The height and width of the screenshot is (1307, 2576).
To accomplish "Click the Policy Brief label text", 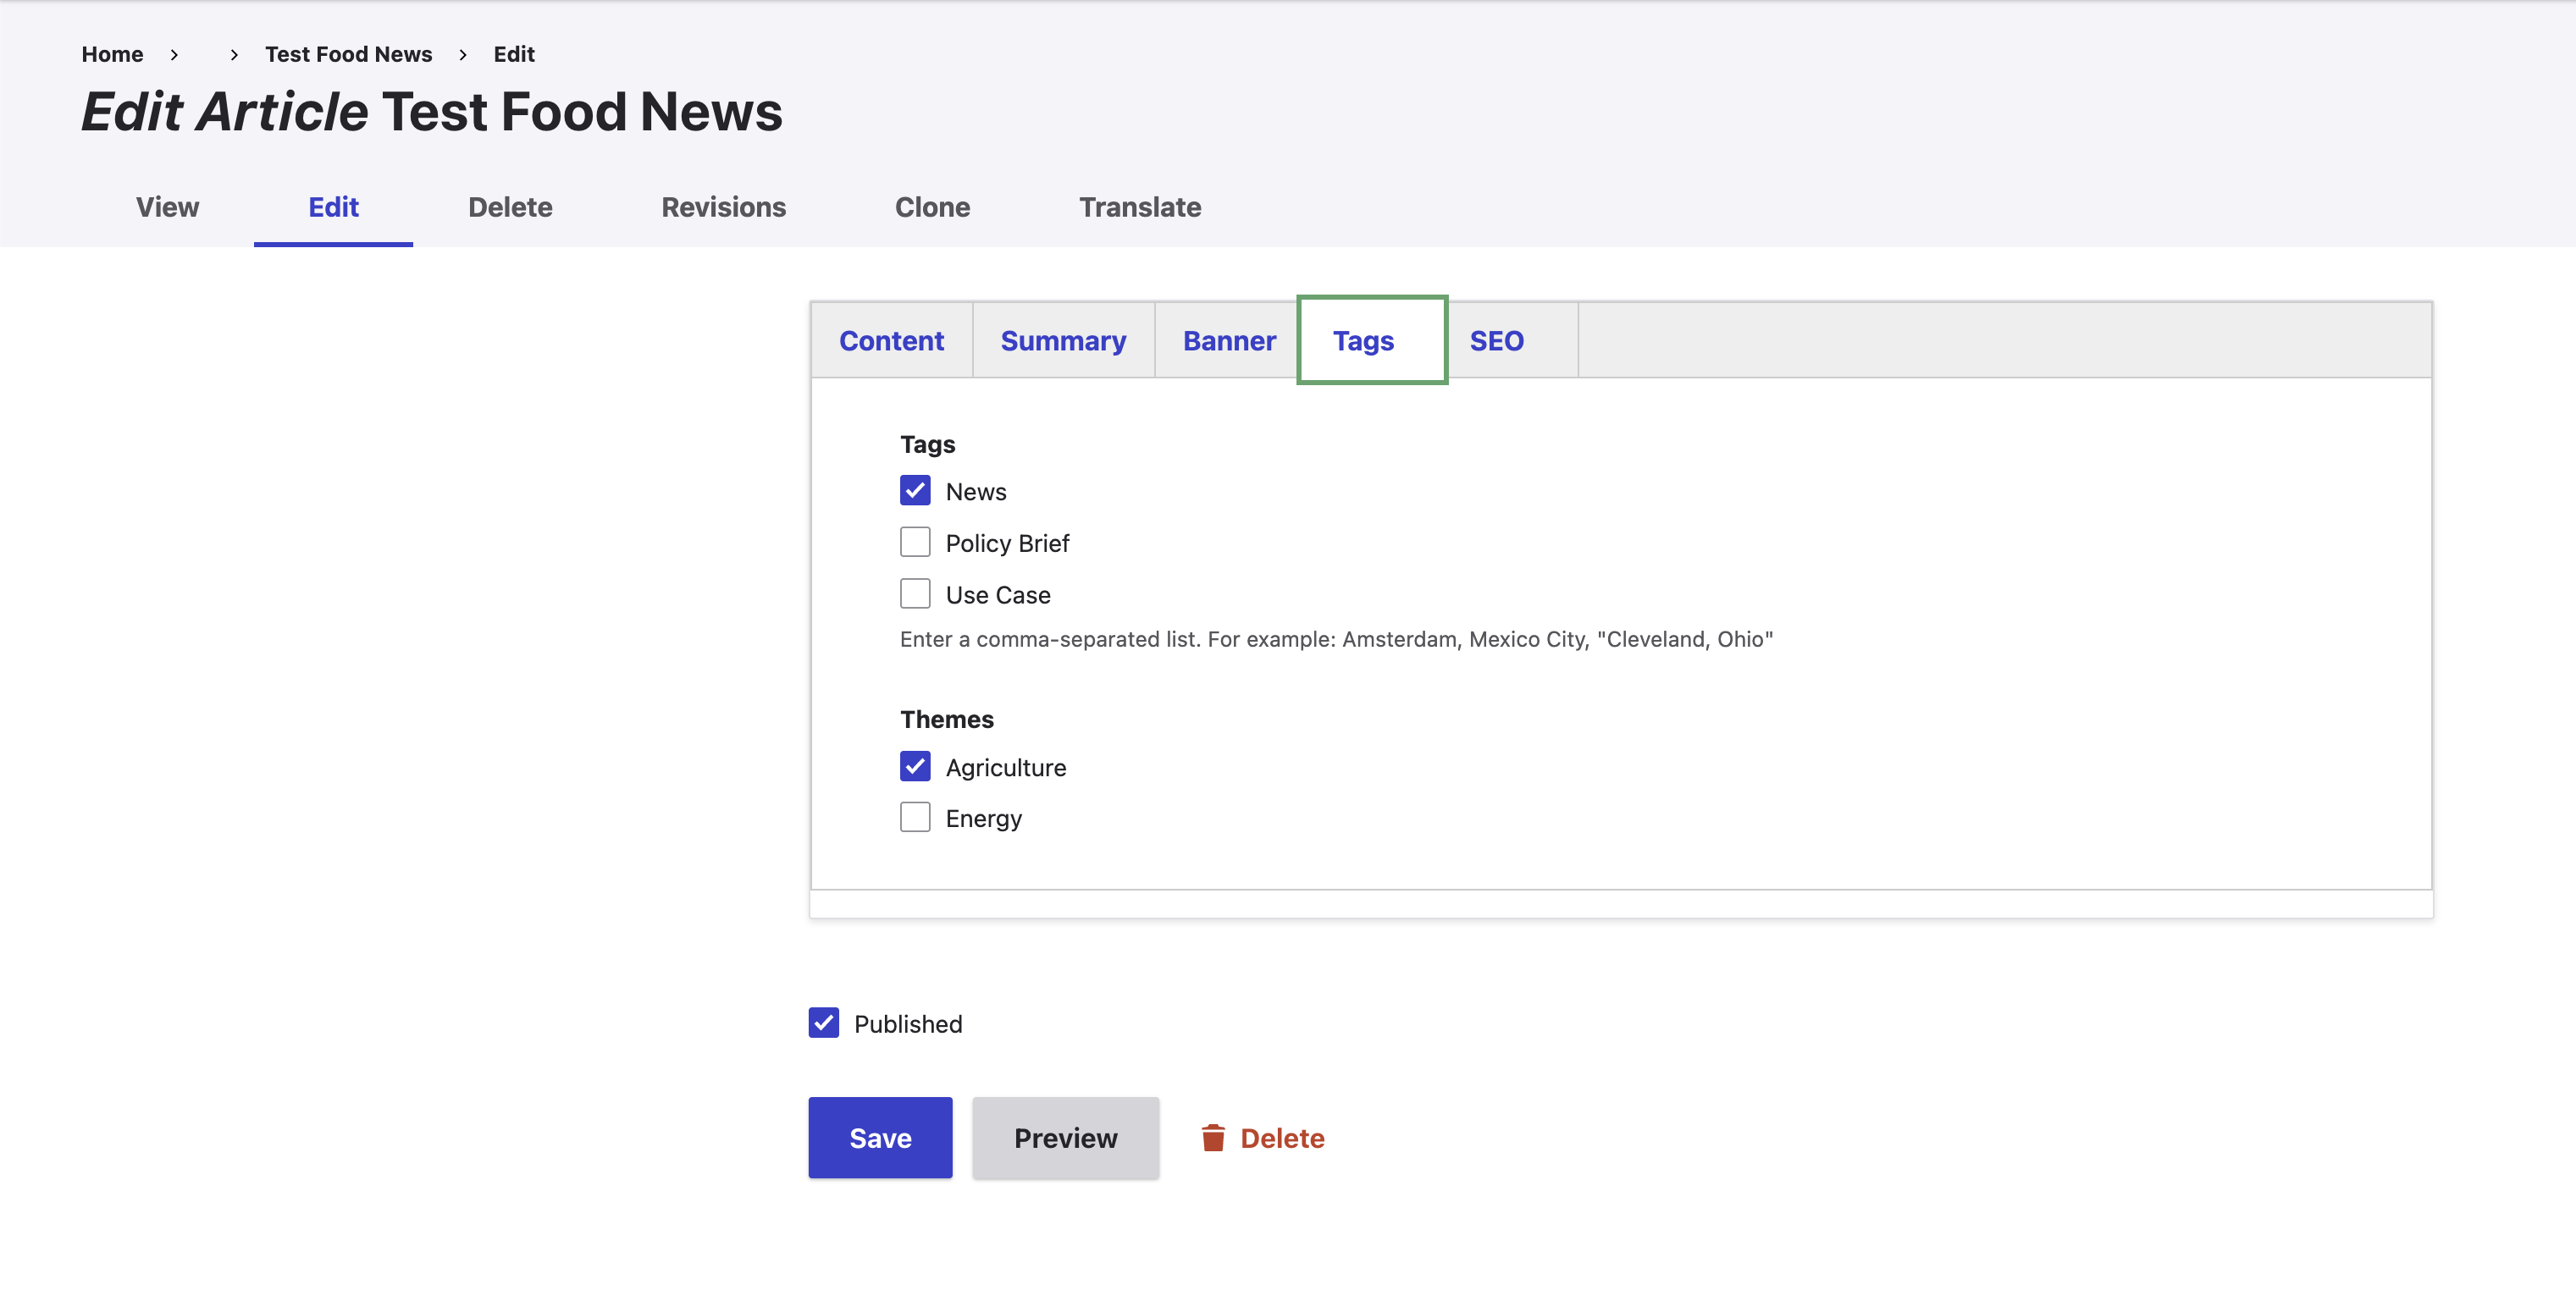I will point(1007,543).
